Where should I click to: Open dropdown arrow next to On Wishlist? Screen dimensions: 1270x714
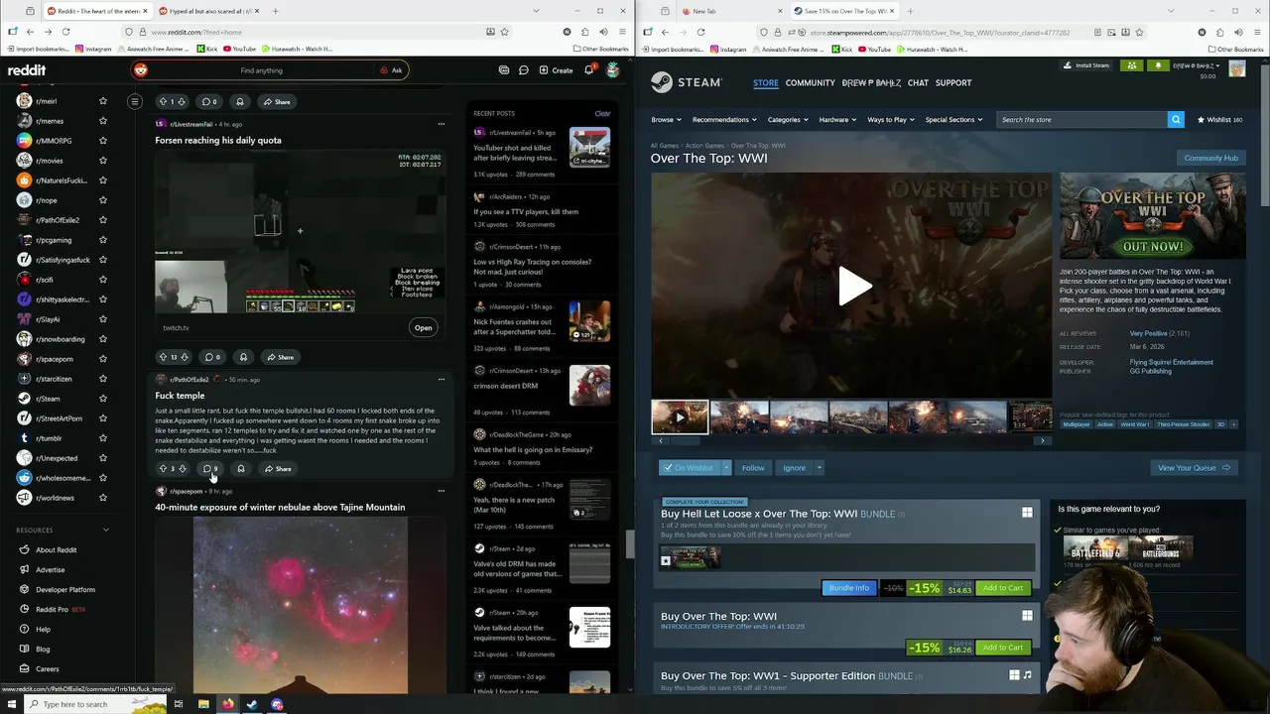tap(726, 468)
